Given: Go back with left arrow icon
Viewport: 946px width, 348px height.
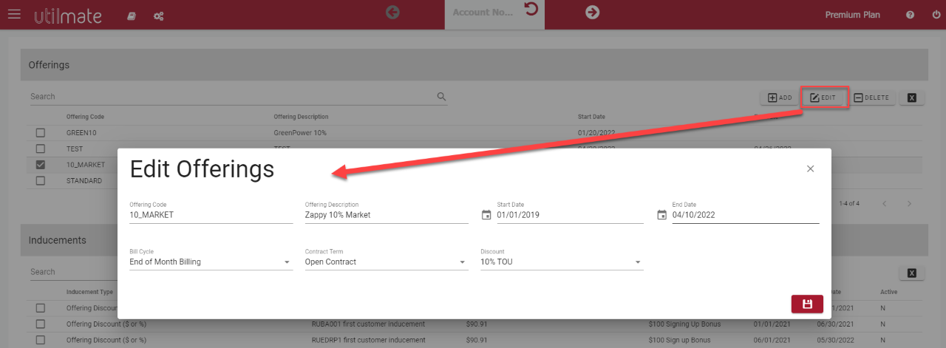Looking at the screenshot, I should pos(392,12).
